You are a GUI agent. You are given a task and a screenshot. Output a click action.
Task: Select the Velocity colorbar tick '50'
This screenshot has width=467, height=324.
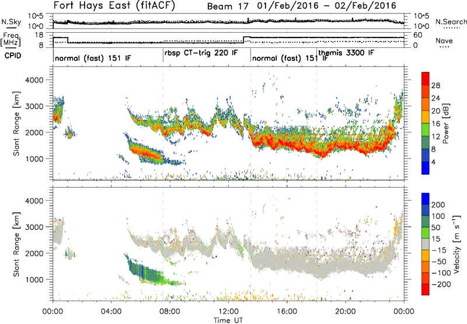pyautogui.click(x=436, y=228)
